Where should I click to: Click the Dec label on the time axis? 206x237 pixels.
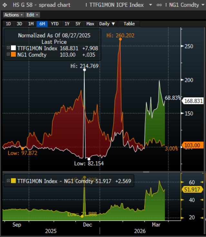coord(87,225)
